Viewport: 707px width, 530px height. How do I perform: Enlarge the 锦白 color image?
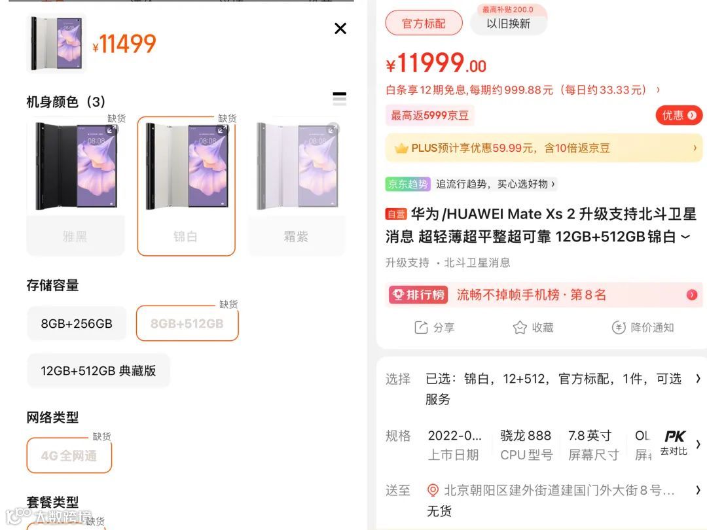click(222, 130)
